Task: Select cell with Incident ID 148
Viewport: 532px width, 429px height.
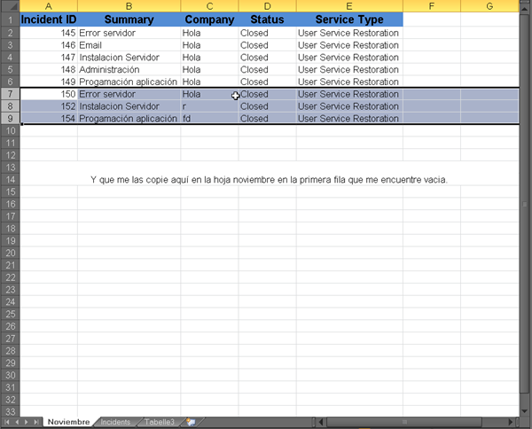Action: coord(49,69)
